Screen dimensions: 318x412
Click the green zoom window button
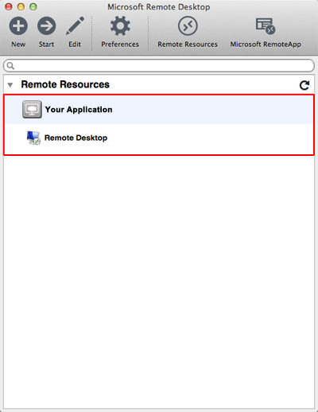click(x=33, y=7)
